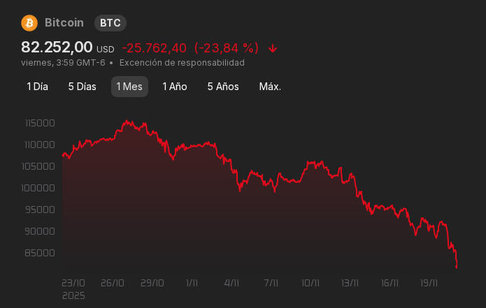The height and width of the screenshot is (308, 486).
Task: Click the BTC ticker badge
Action: pos(110,23)
